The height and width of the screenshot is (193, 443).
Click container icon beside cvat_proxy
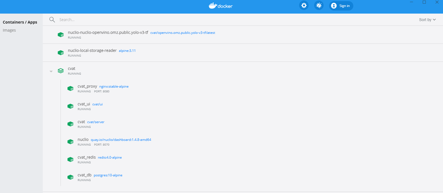pos(70,88)
